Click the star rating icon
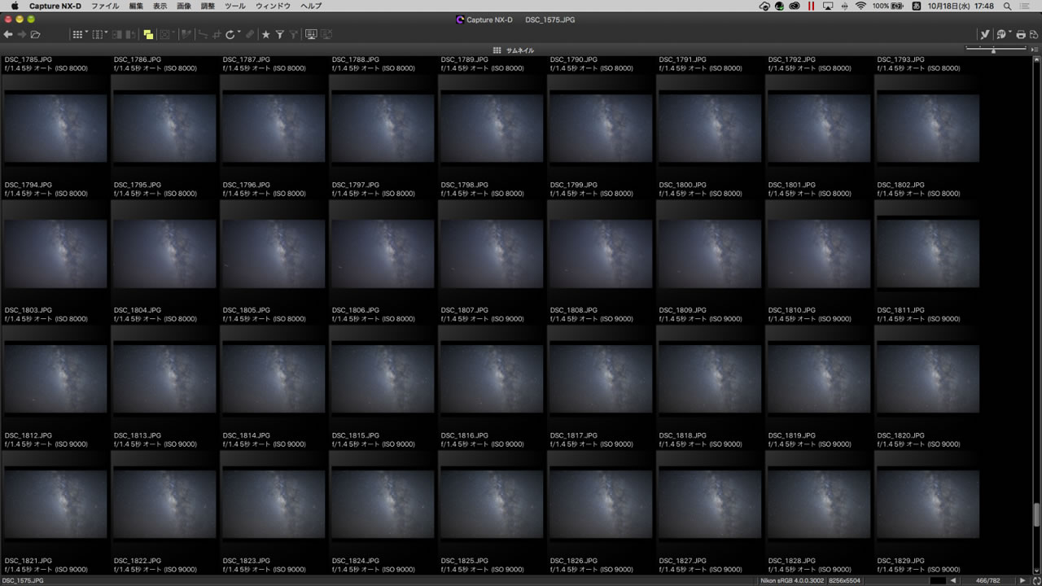The width and height of the screenshot is (1042, 586). coord(265,34)
